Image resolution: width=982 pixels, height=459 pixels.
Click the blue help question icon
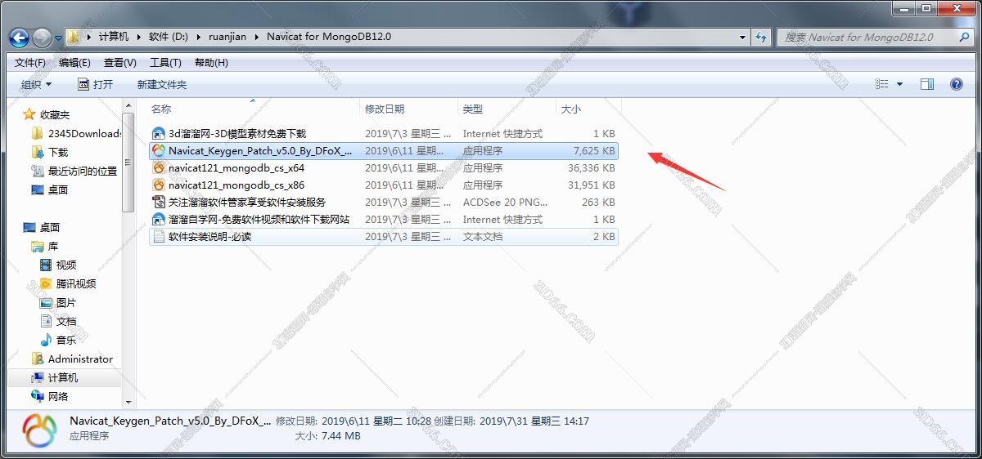tap(956, 84)
